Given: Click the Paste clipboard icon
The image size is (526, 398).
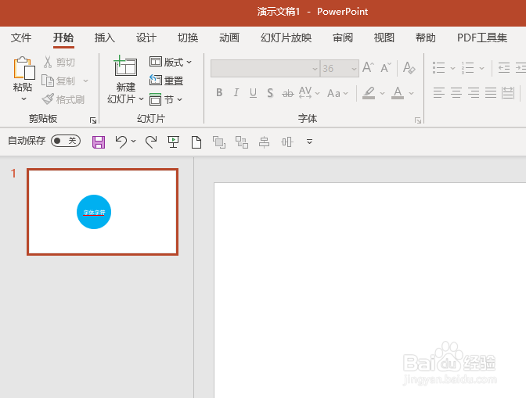Looking at the screenshot, I should (23, 68).
